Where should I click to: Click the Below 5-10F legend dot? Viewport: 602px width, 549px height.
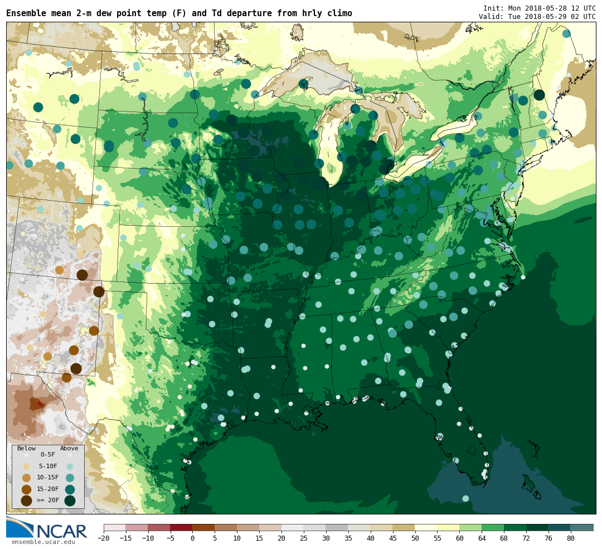click(27, 467)
